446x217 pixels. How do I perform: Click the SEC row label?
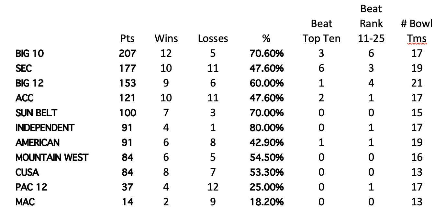tap(24, 68)
